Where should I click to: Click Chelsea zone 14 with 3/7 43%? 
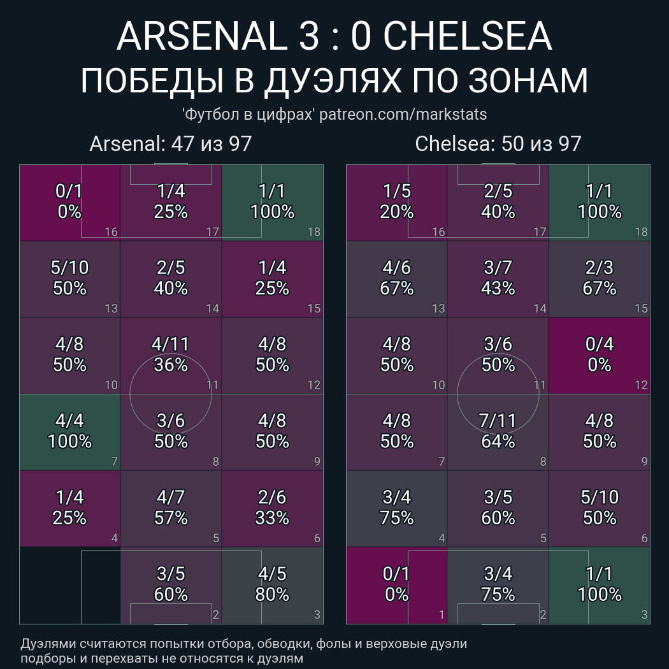[x=498, y=280]
